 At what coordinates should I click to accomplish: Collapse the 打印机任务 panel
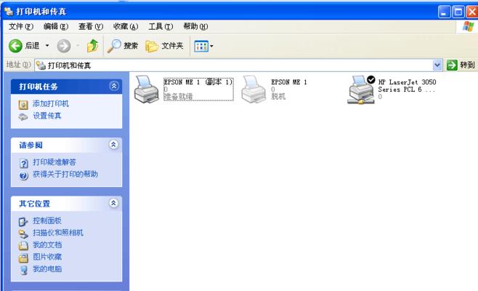[114, 86]
